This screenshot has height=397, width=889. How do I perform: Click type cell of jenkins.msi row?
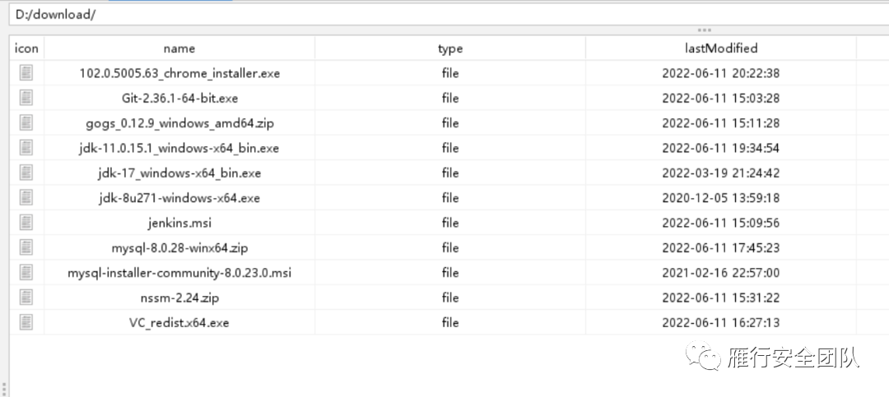point(450,223)
